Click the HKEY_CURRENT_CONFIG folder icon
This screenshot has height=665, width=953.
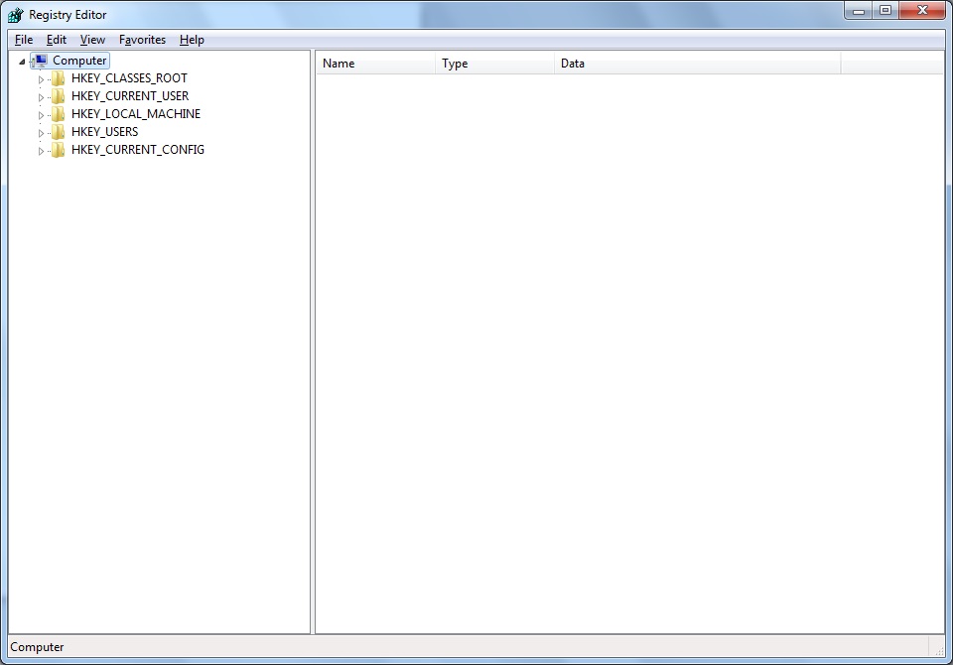point(59,150)
